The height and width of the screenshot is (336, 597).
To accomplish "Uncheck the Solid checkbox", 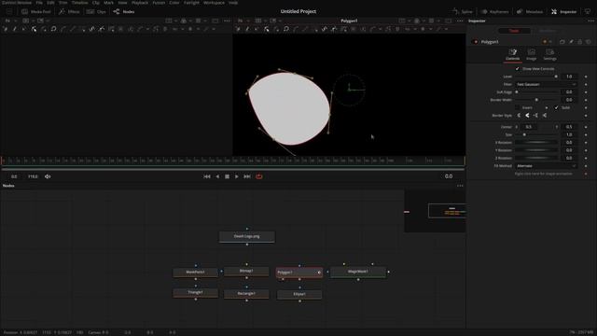I will pos(556,108).
